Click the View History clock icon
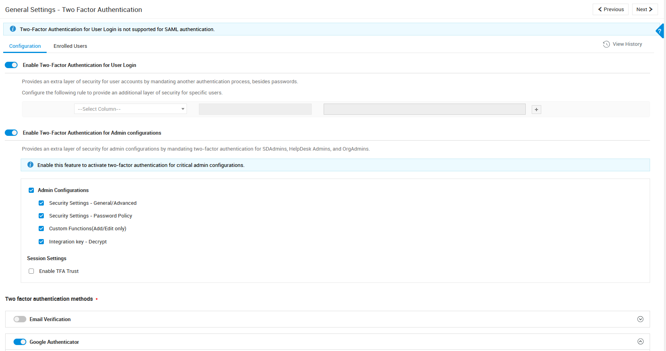This screenshot has width=666, height=351. pos(606,44)
